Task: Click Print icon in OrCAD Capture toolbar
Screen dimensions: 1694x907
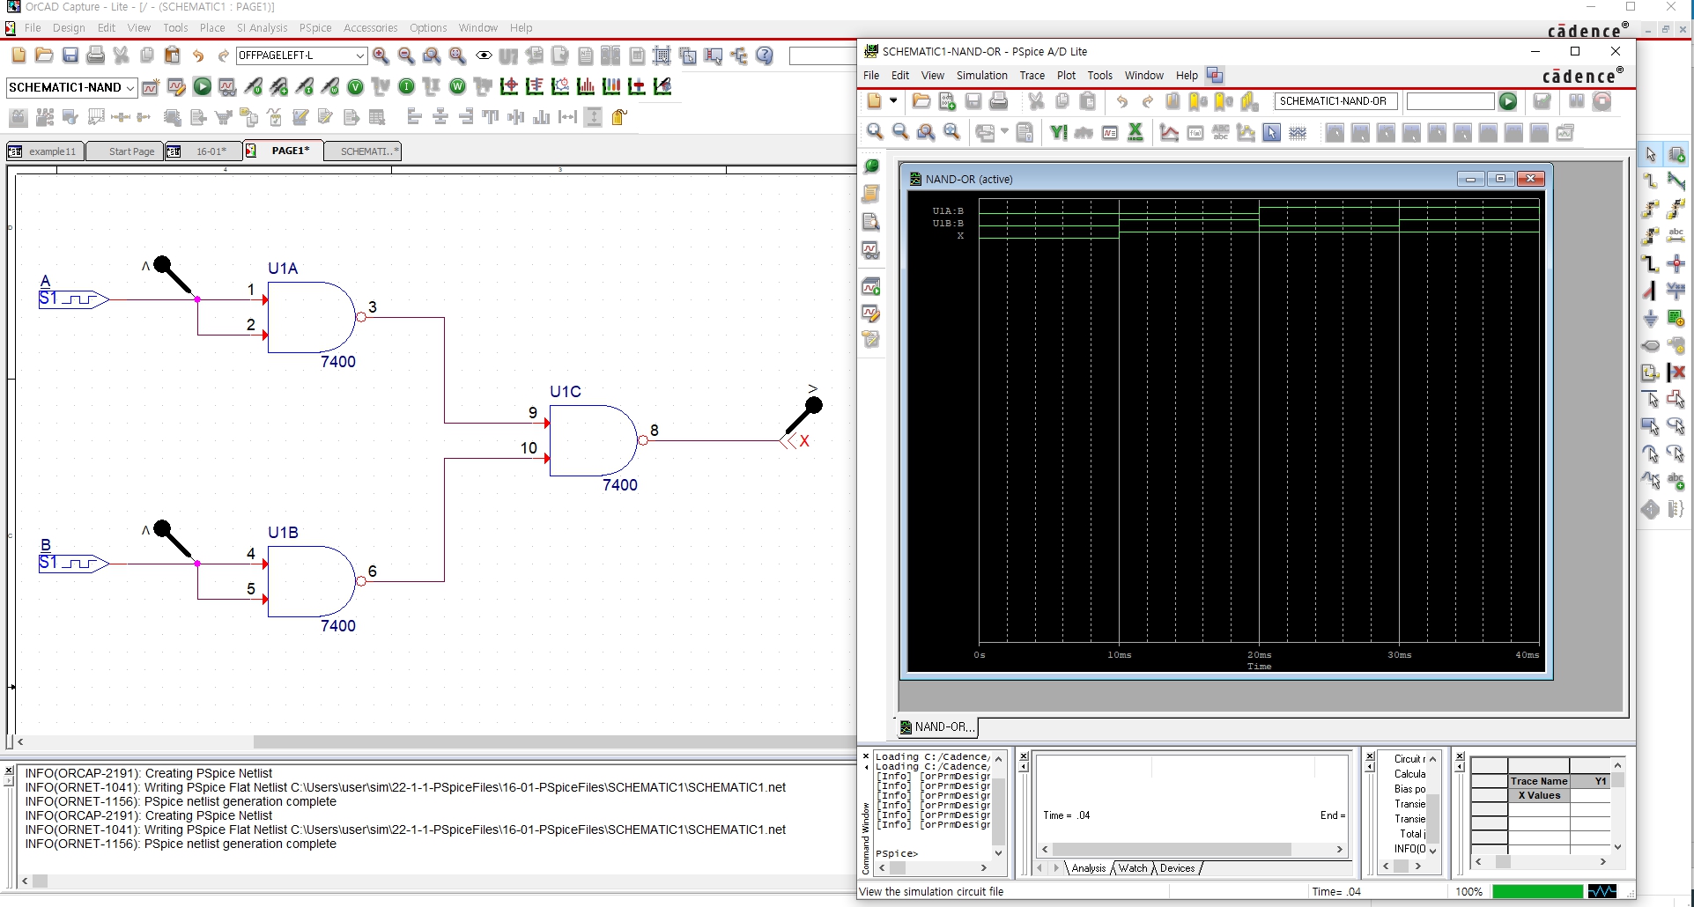Action: (95, 55)
